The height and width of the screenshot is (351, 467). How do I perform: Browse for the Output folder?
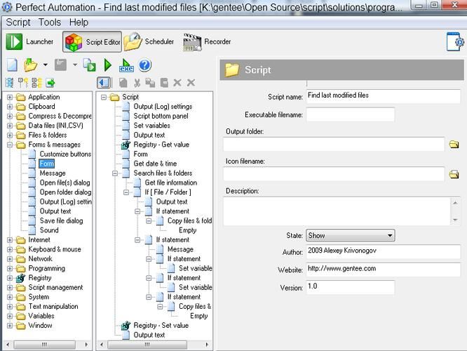pyautogui.click(x=454, y=144)
